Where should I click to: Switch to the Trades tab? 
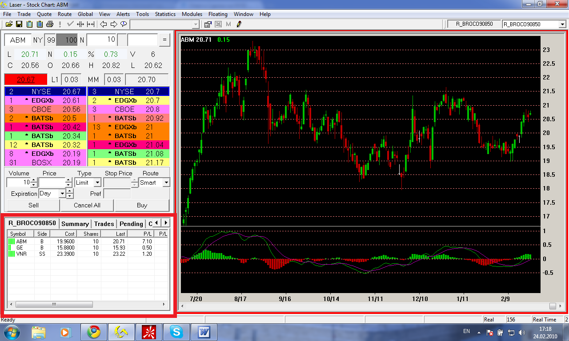click(104, 224)
